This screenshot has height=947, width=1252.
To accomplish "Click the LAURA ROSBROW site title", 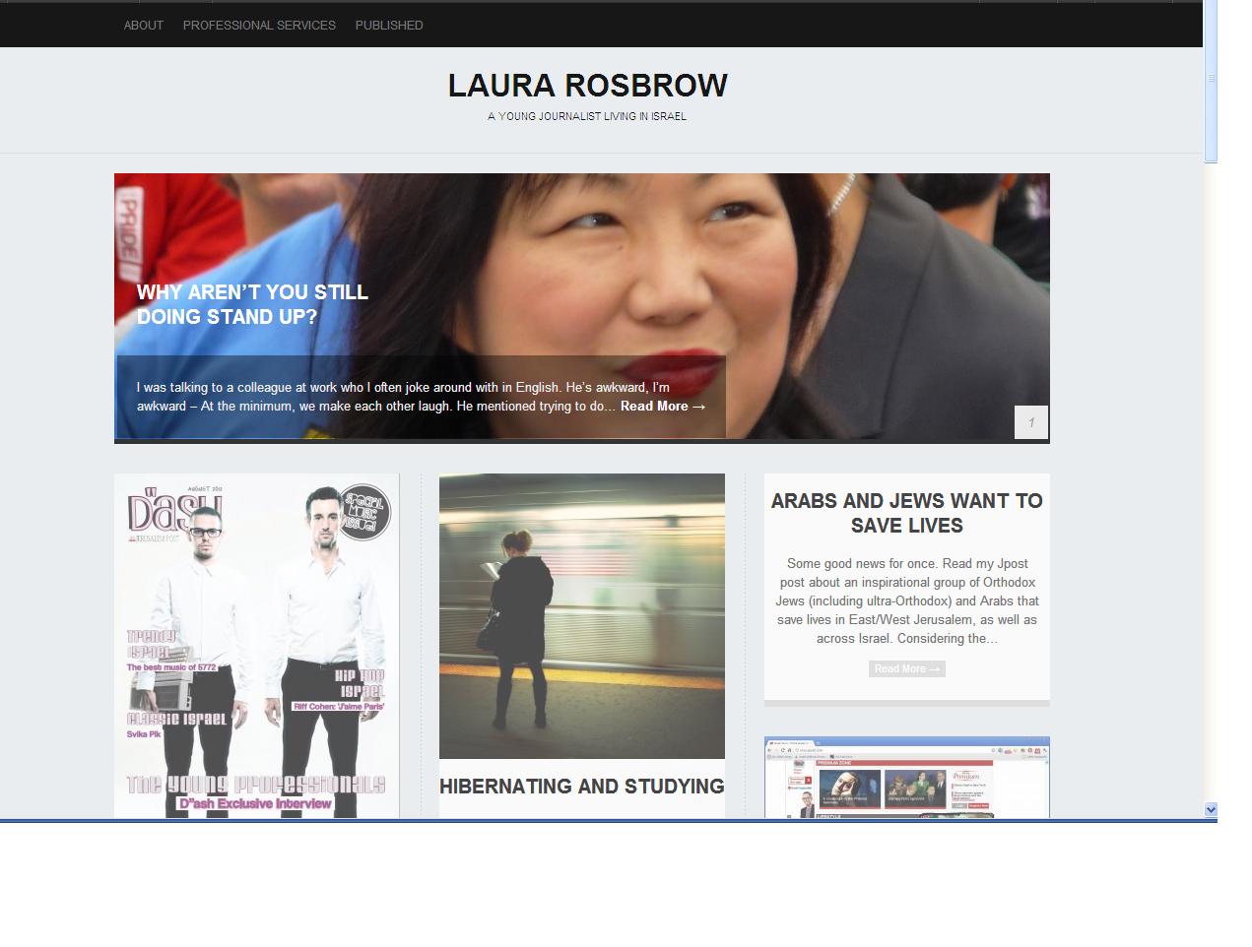I will click(587, 86).
